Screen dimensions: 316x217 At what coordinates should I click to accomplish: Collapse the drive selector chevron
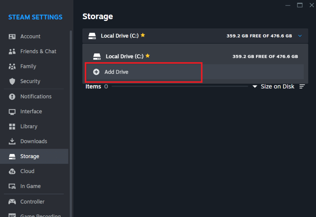click(x=300, y=36)
